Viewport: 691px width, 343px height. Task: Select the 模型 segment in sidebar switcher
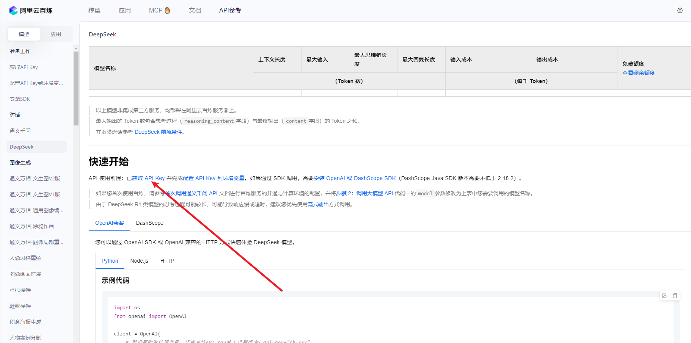24,34
